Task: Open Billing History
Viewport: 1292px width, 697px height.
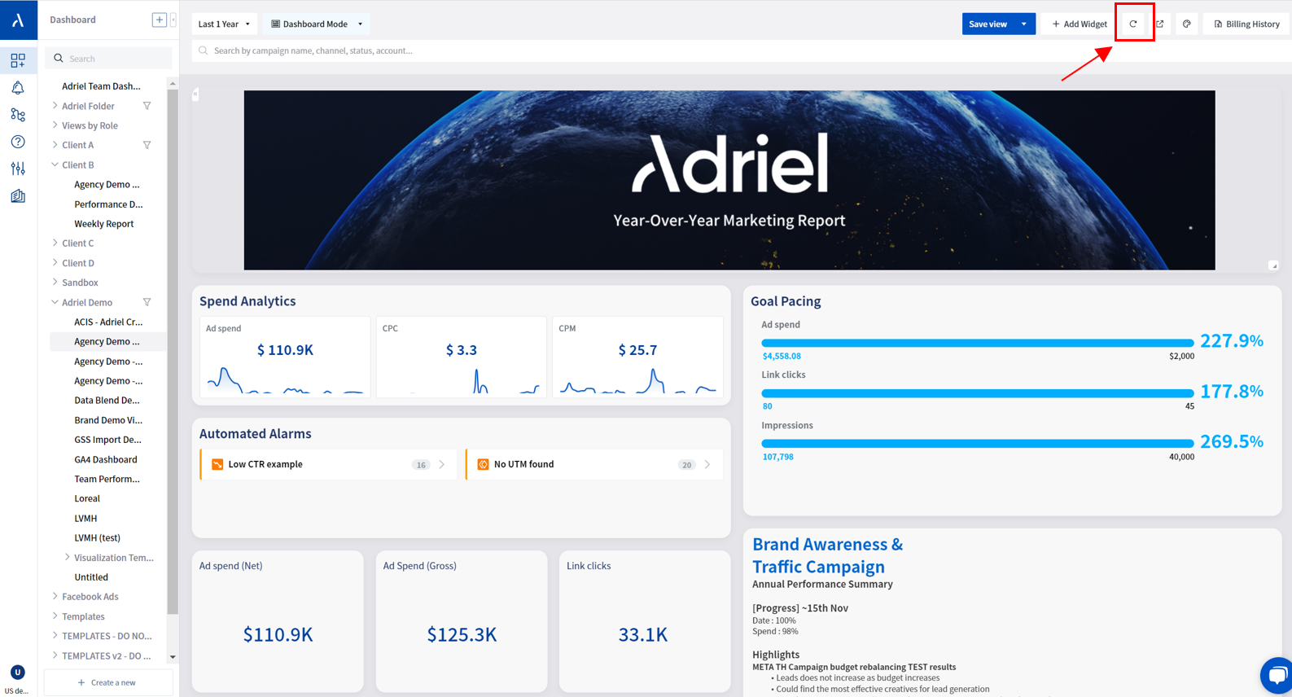Action: click(x=1247, y=24)
